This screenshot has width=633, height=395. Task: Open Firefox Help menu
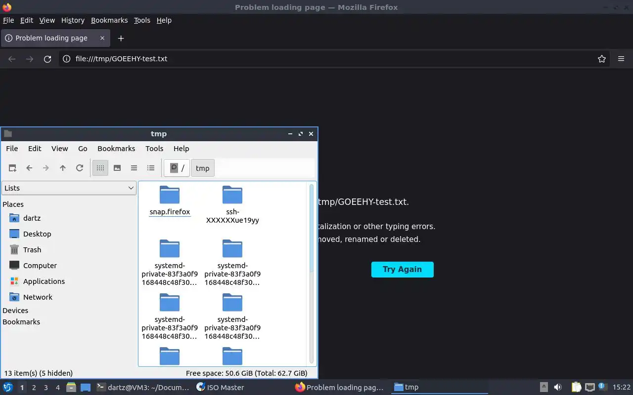pyautogui.click(x=164, y=20)
